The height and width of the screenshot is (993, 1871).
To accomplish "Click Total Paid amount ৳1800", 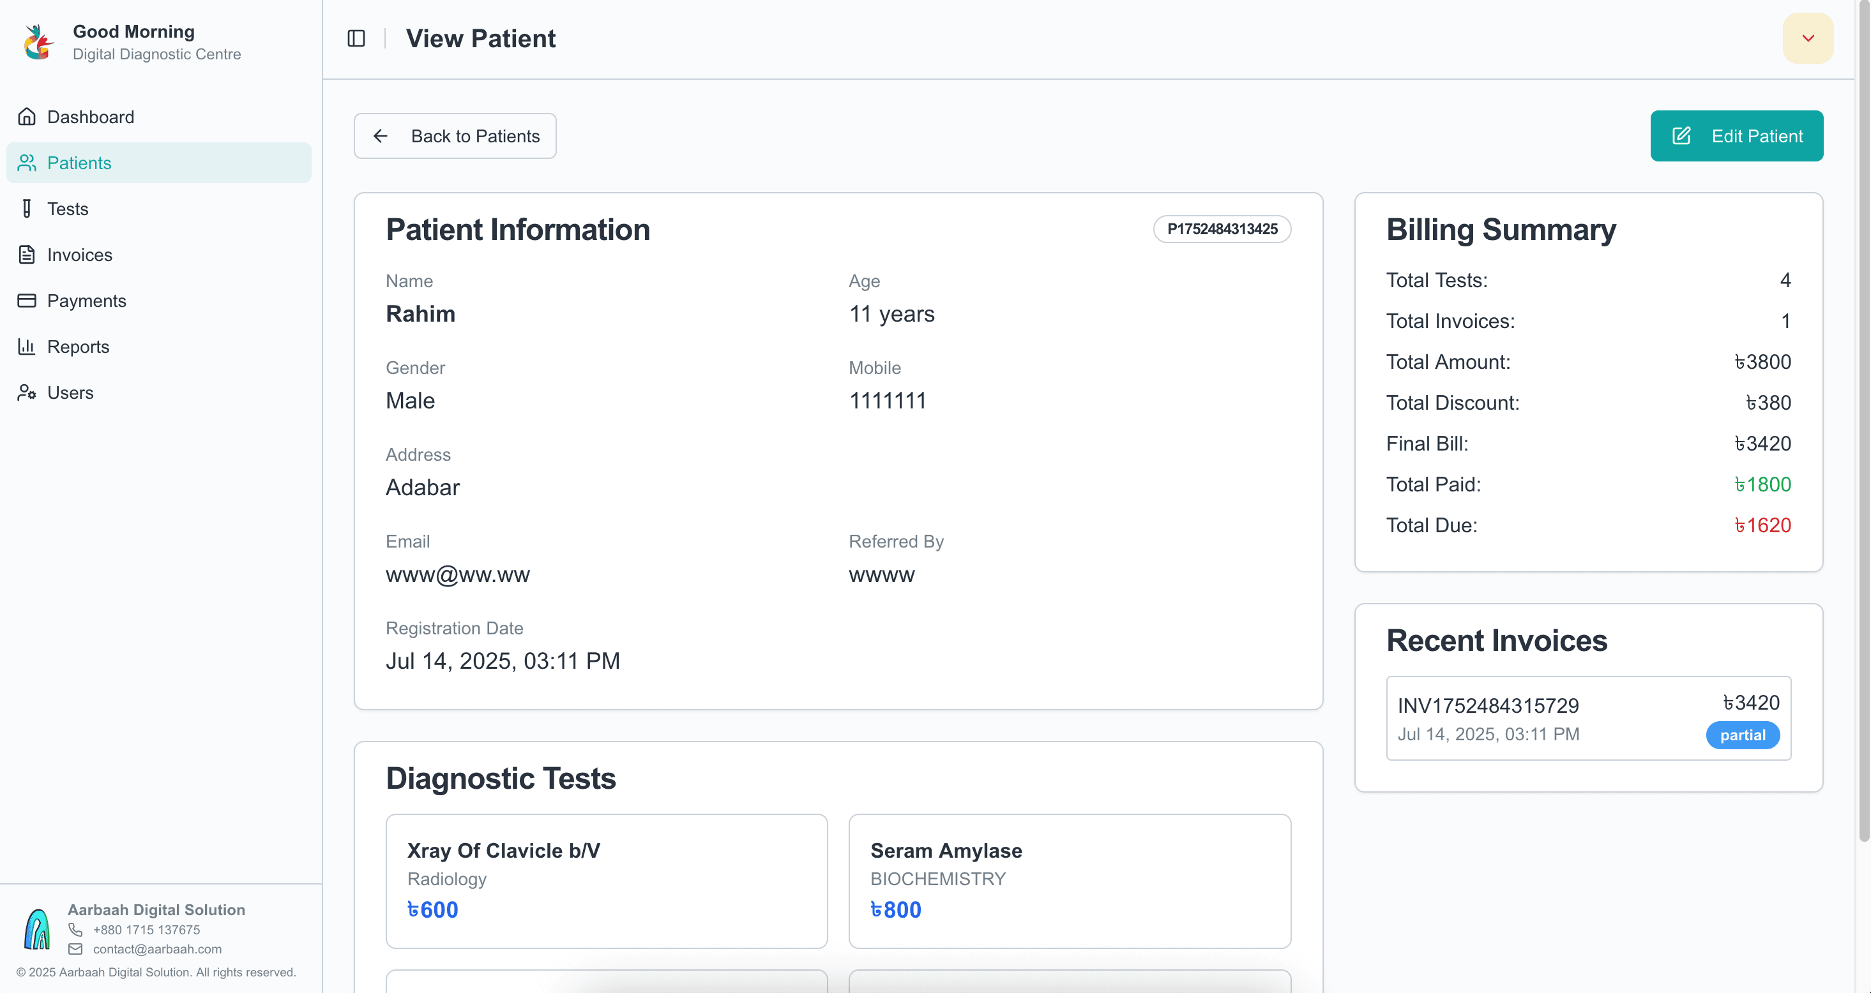I will point(1763,485).
